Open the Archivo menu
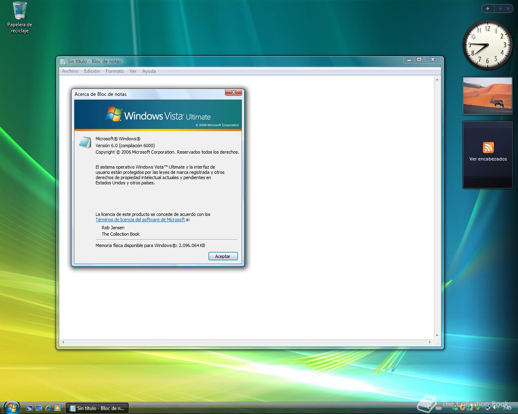The image size is (518, 414). [70, 71]
